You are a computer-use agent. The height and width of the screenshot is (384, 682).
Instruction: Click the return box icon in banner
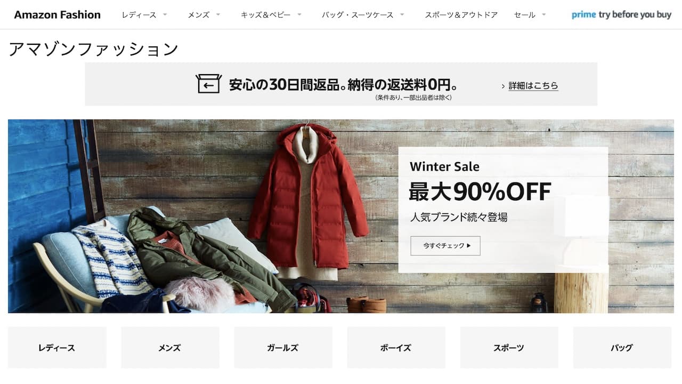tap(208, 84)
